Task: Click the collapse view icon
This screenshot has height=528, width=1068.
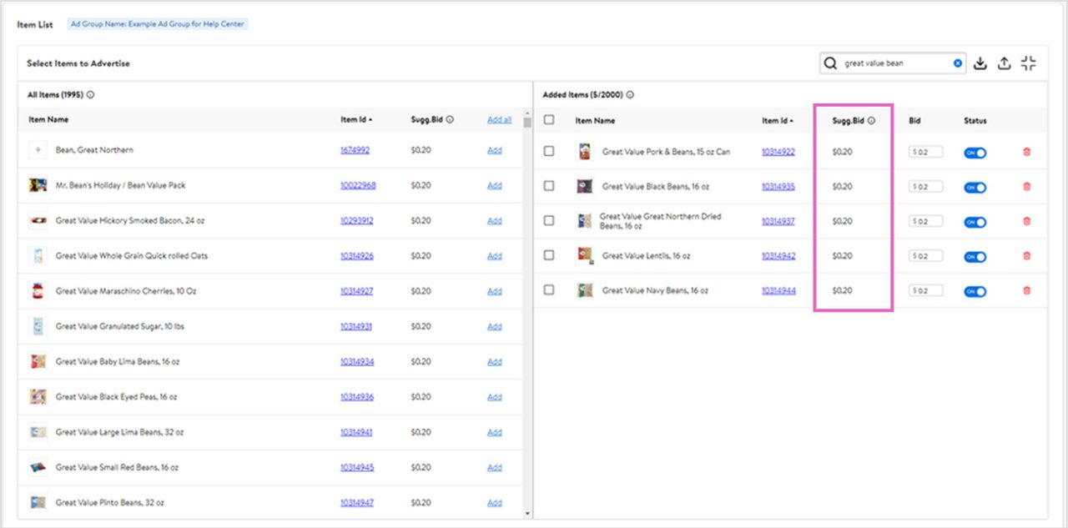Action: coord(1029,63)
